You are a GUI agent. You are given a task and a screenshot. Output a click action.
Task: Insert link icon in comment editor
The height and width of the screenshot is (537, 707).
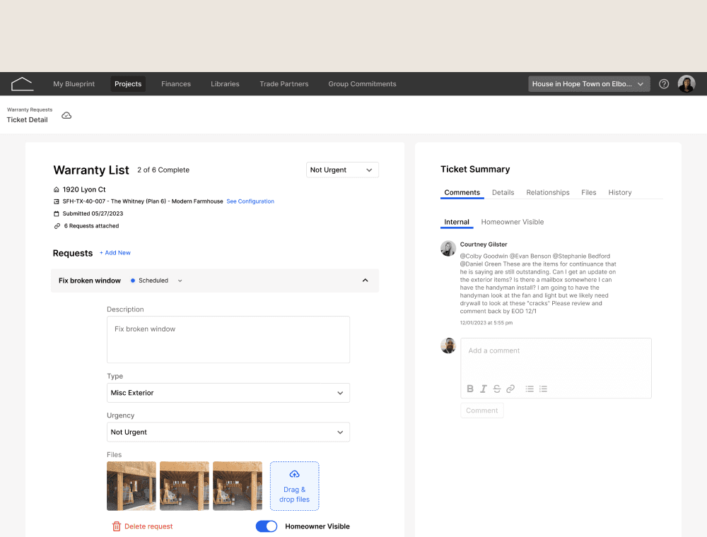pos(510,389)
